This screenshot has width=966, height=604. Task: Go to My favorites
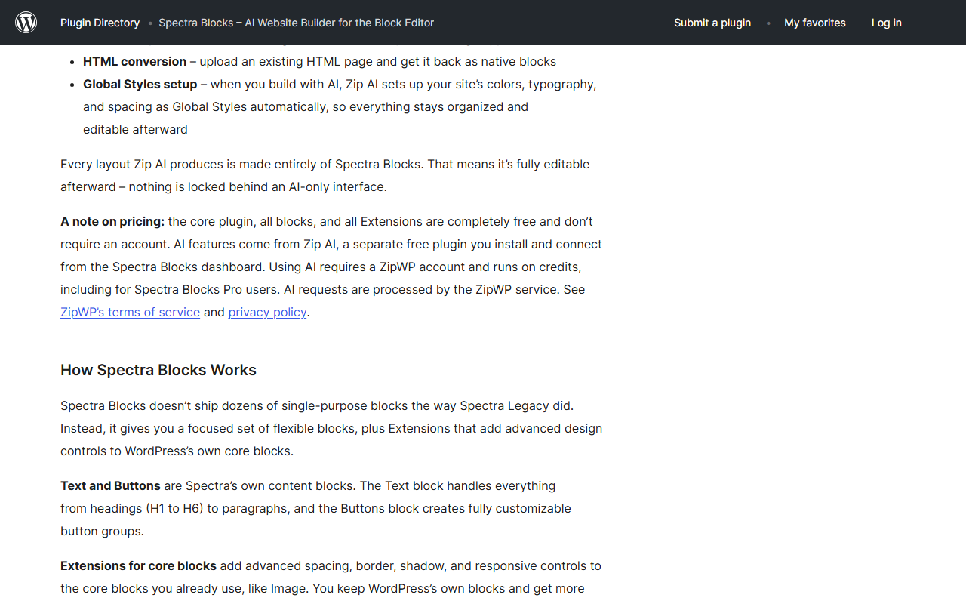815,23
